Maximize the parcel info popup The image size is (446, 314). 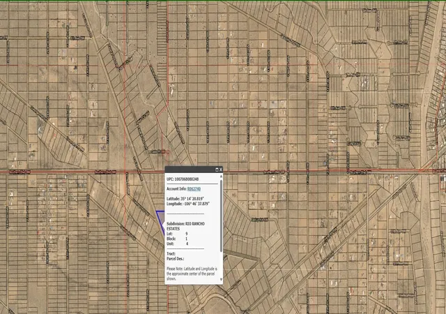217,170
